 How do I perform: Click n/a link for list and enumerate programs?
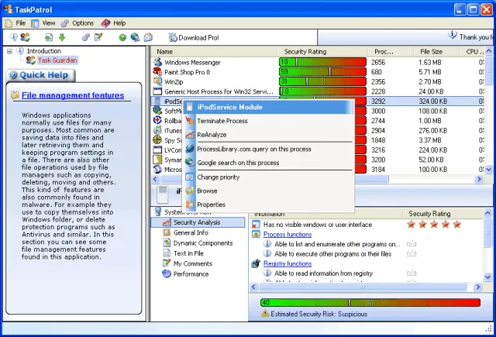click(412, 243)
